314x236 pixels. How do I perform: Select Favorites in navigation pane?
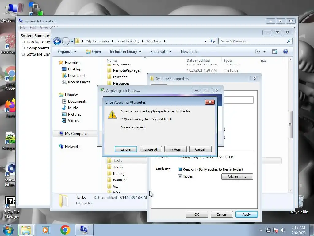point(69,62)
